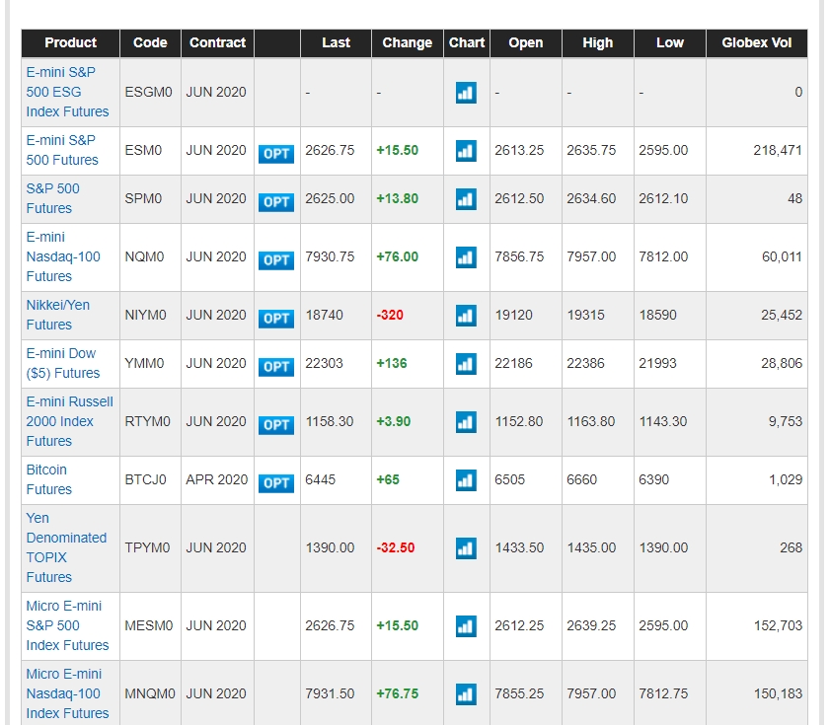
Task: Click OPT button for E-mini Russell 2000
Action: (276, 425)
